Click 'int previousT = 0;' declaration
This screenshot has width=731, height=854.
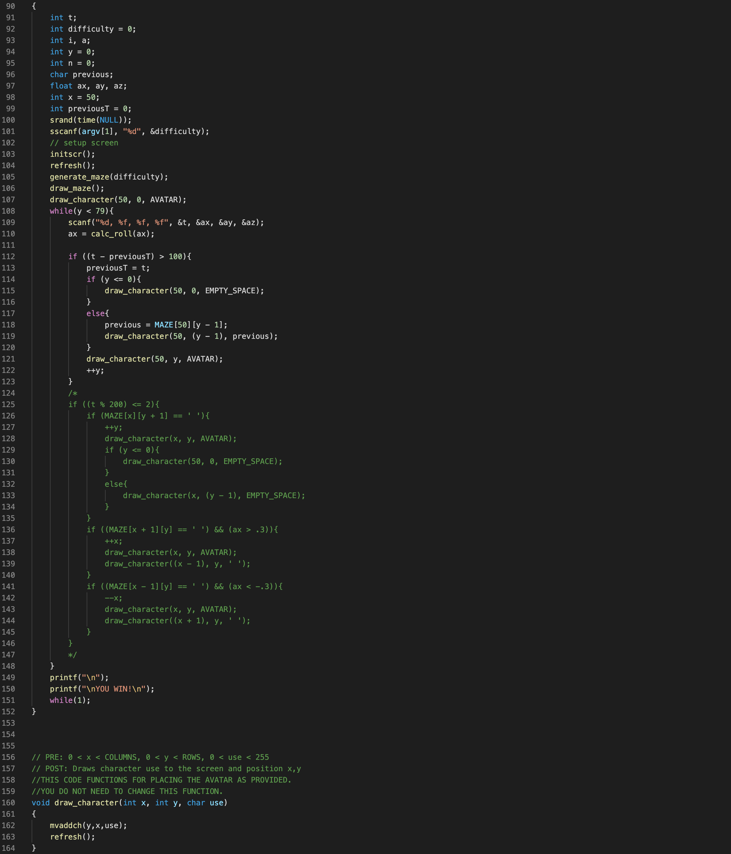(x=91, y=109)
